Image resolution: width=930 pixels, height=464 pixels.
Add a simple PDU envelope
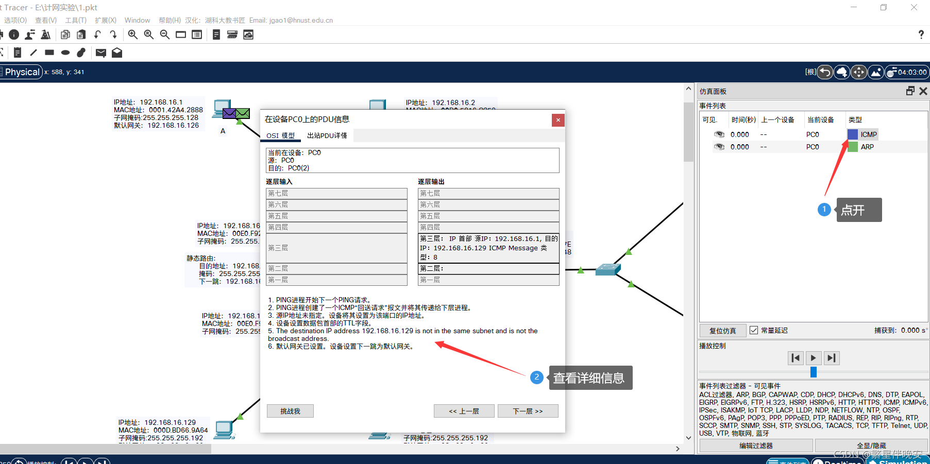click(x=101, y=53)
